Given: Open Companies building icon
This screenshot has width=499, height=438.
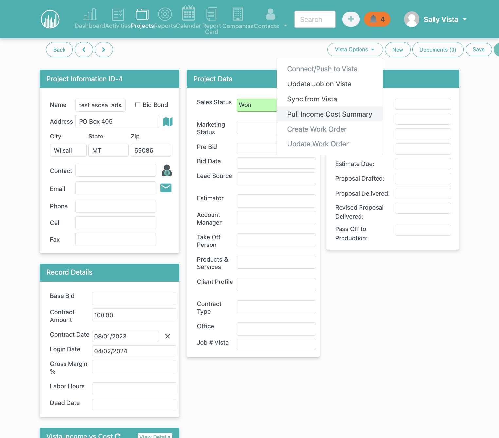Looking at the screenshot, I should (x=238, y=14).
